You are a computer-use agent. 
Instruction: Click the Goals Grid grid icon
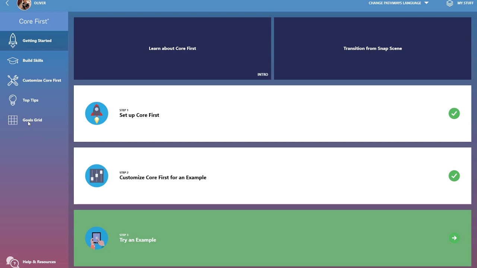13,120
